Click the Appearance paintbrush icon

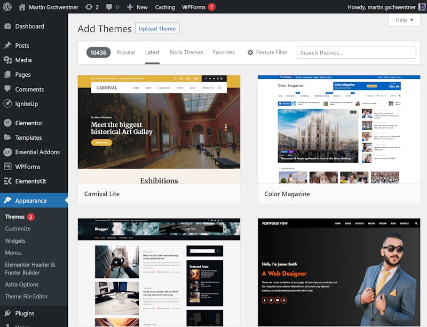click(7, 200)
